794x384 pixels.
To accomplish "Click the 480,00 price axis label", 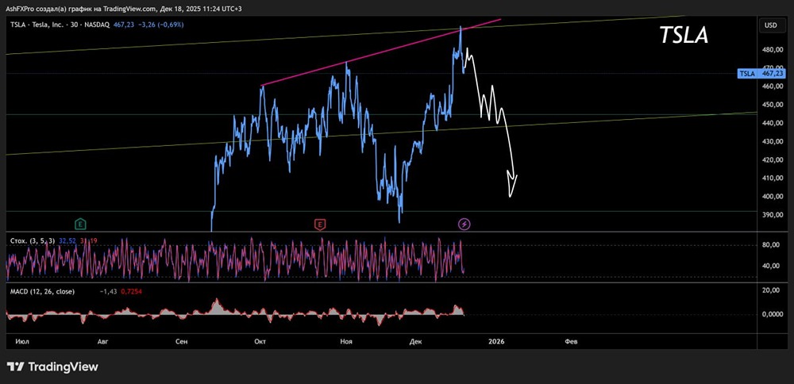I will [x=771, y=49].
